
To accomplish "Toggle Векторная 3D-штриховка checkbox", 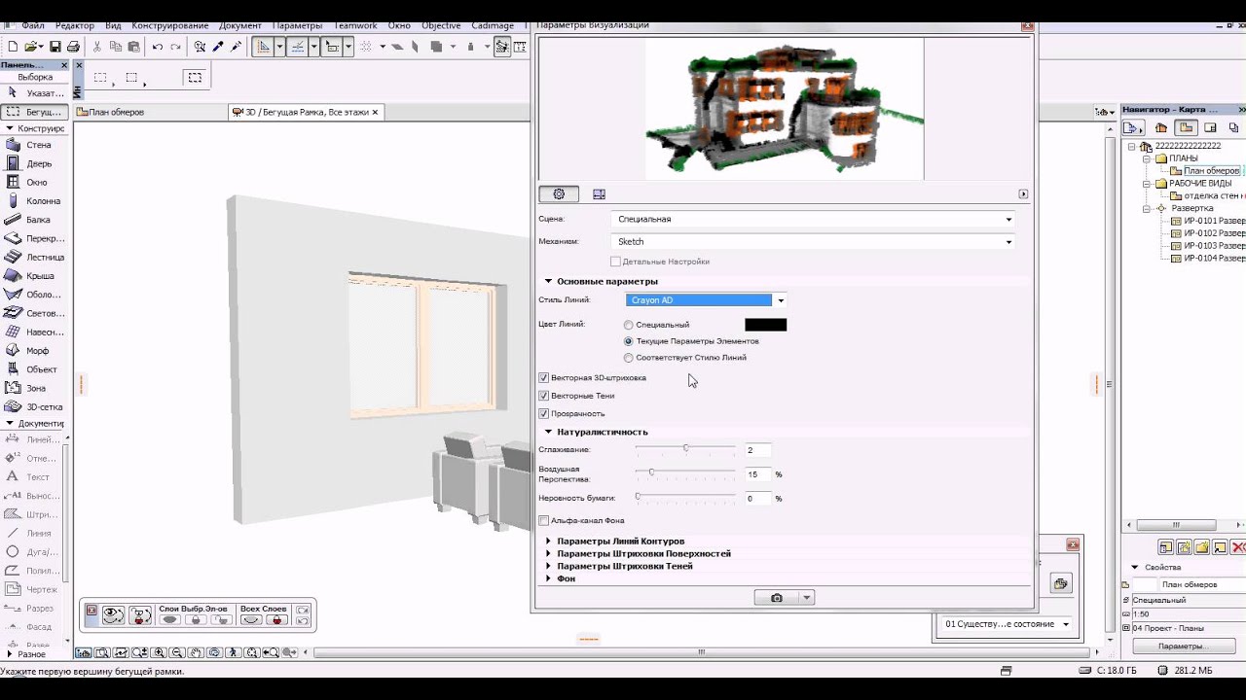I will click(543, 377).
